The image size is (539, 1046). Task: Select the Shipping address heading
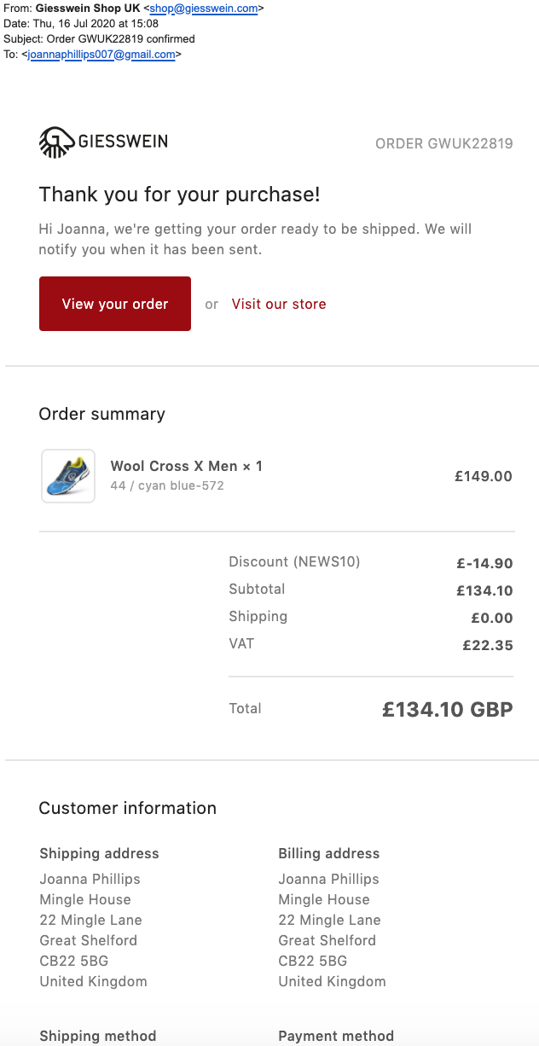pos(99,853)
